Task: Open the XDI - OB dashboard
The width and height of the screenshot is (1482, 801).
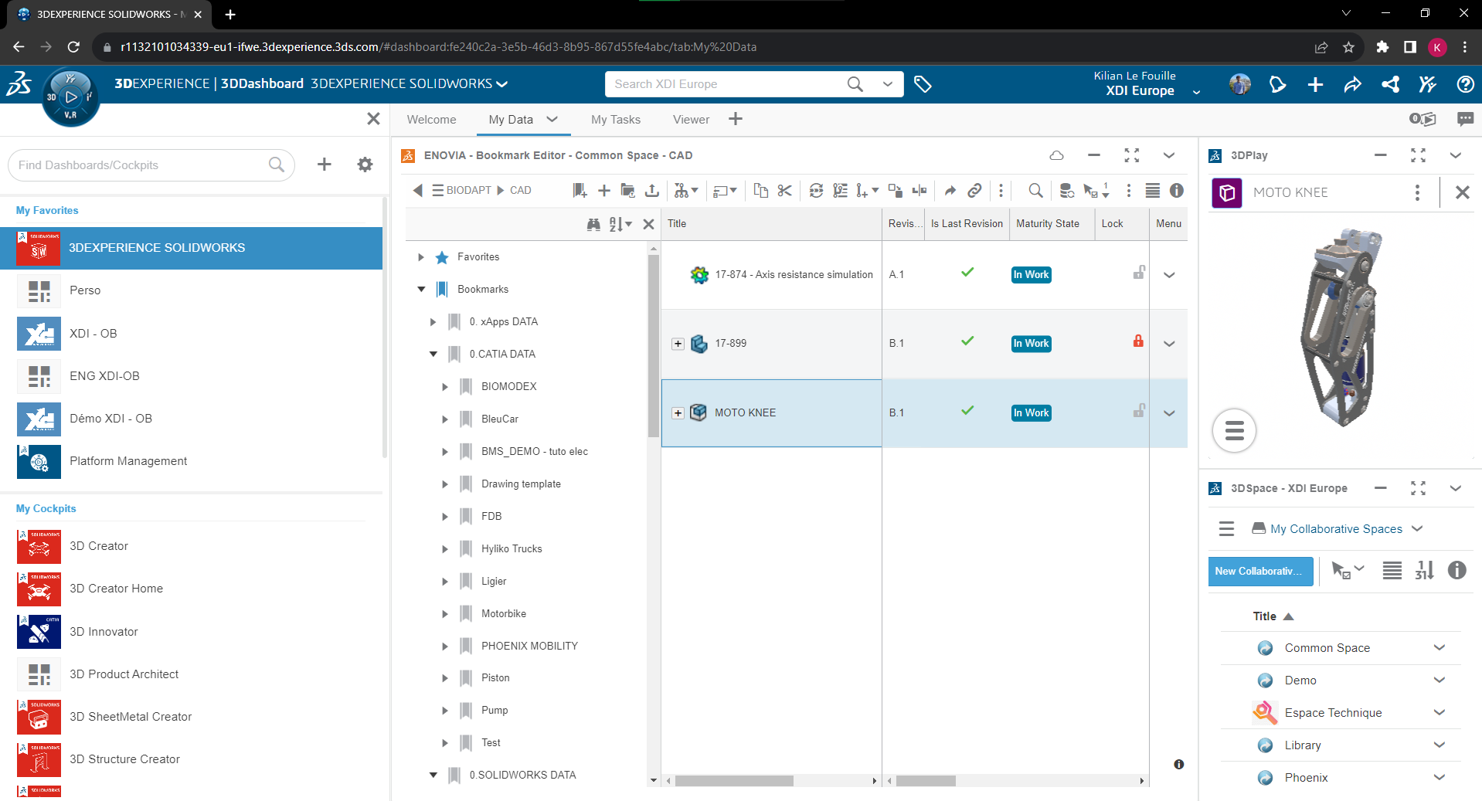Action: 192,334
